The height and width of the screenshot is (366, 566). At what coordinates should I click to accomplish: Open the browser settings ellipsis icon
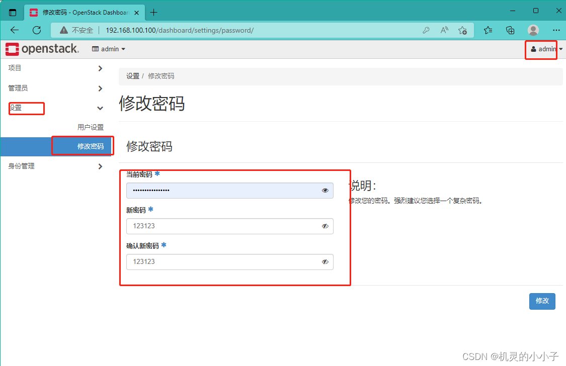556,30
